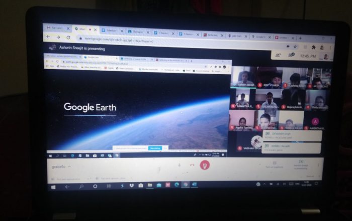Click the padlock icon in address bar
The height and width of the screenshot is (221, 352).
click(x=80, y=38)
